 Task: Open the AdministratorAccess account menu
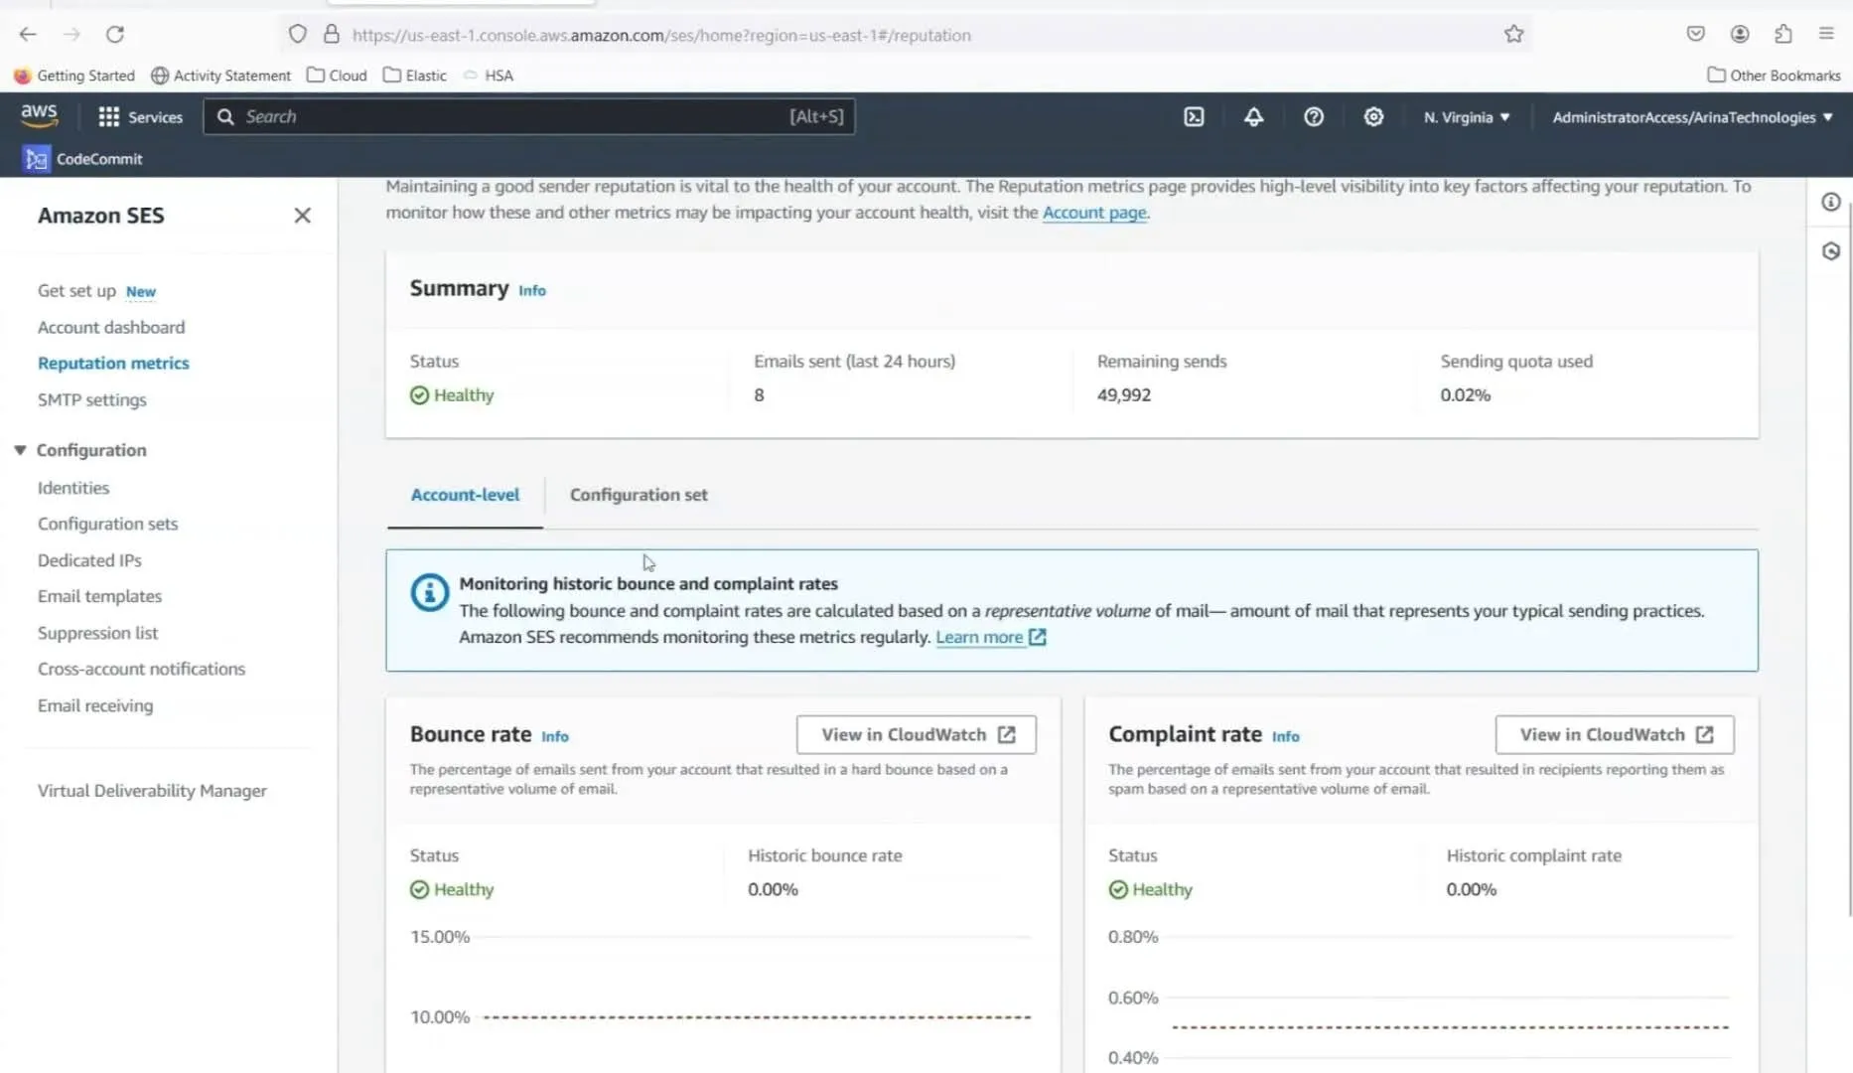(1691, 117)
